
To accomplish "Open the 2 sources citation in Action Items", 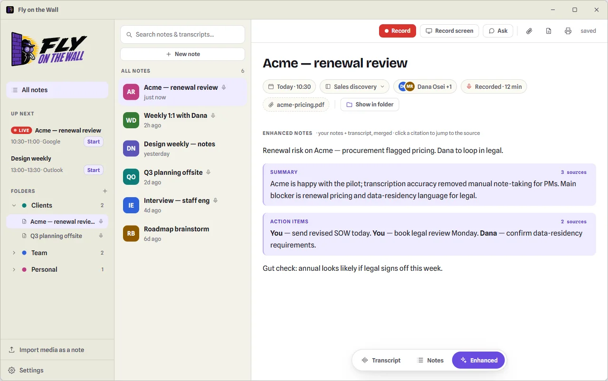I will coord(574,222).
